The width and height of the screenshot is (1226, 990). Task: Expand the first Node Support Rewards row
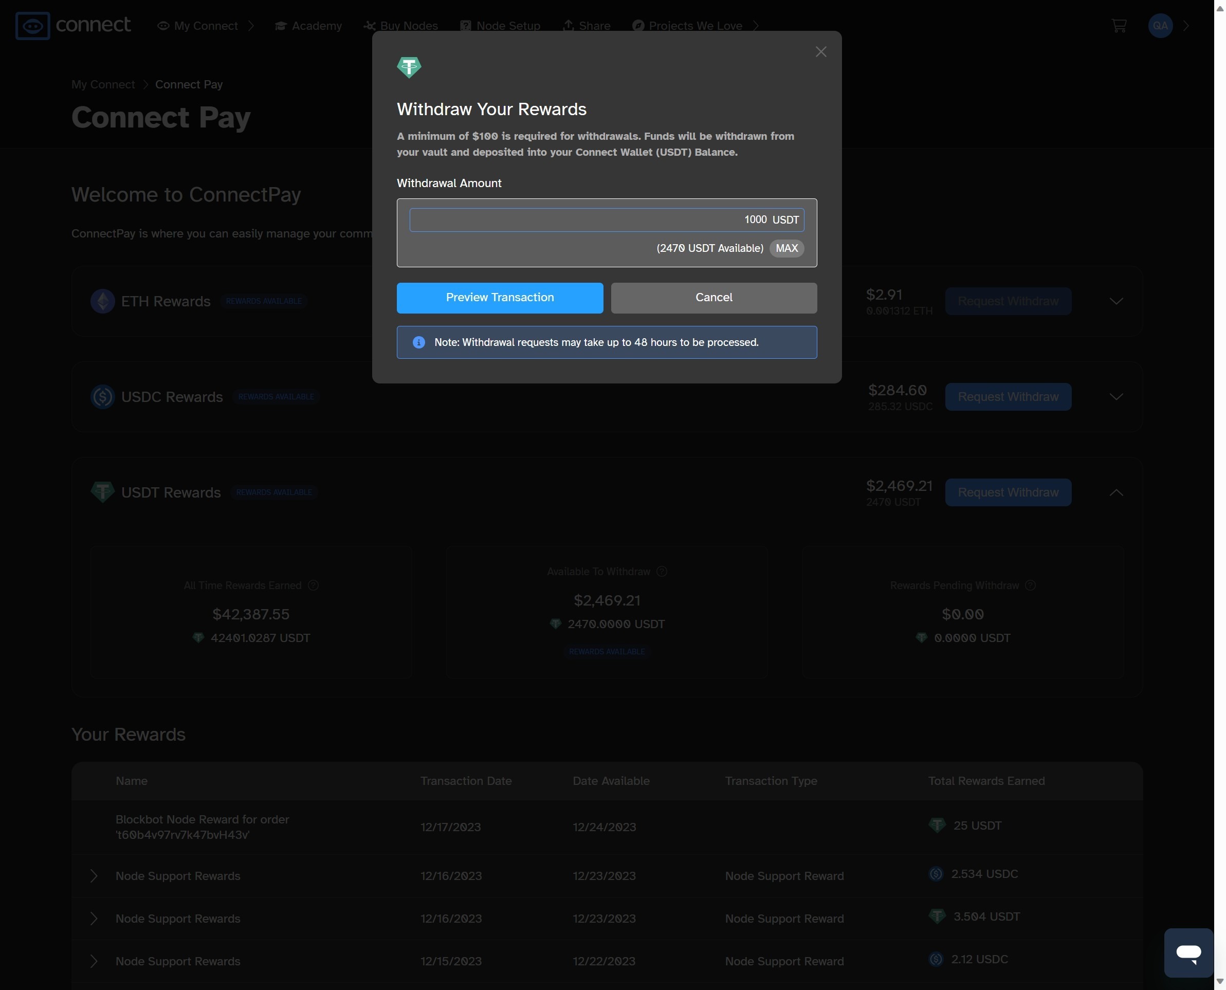click(94, 876)
